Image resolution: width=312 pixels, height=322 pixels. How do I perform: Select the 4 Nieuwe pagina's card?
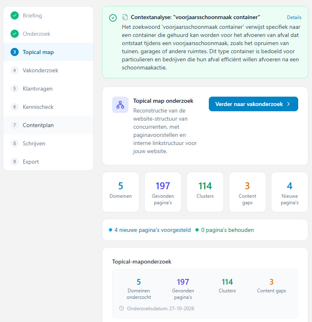tap(290, 192)
